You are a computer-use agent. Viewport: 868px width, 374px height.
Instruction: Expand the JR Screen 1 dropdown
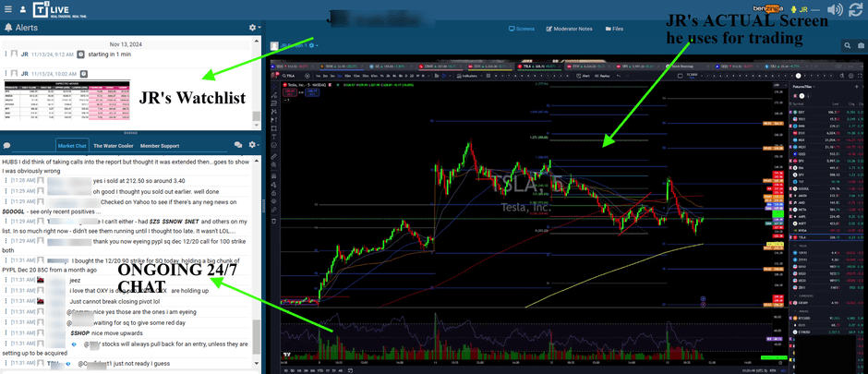(313, 45)
